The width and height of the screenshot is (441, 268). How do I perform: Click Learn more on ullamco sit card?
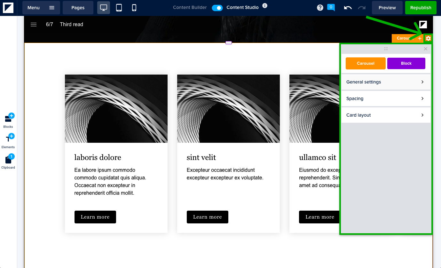click(x=319, y=217)
